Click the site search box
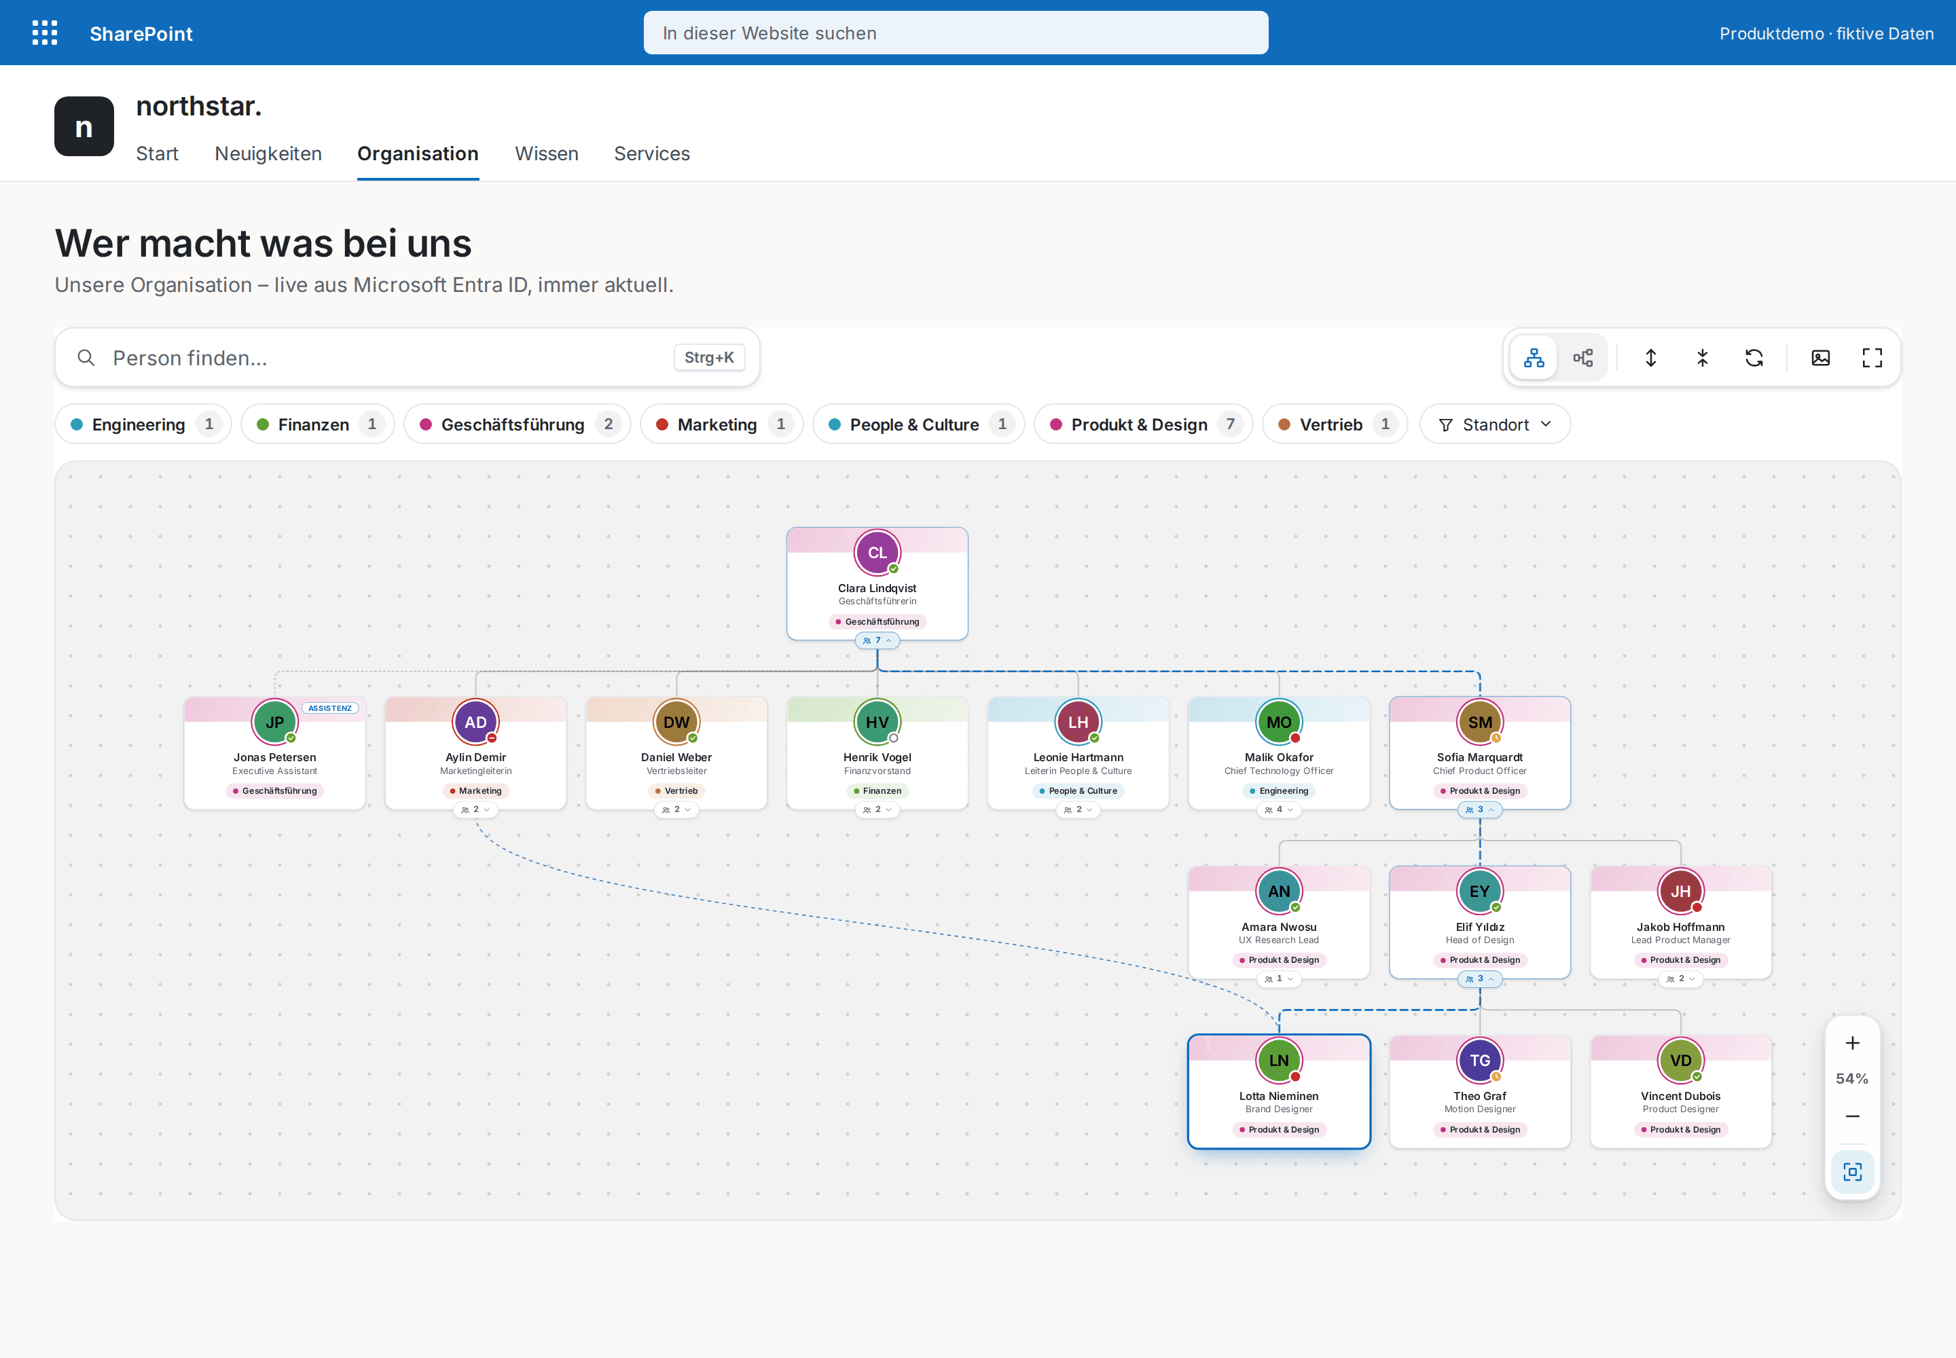 (955, 33)
